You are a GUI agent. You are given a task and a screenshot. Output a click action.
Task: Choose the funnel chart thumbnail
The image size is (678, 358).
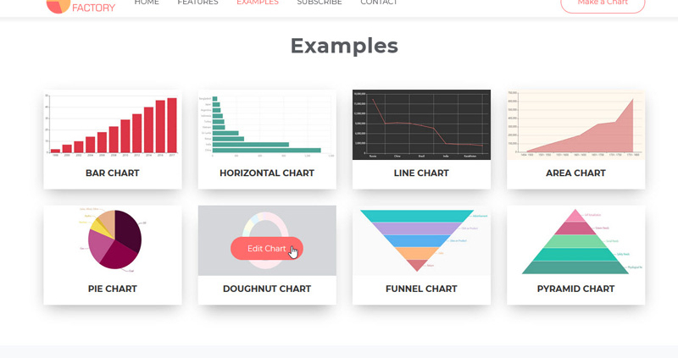coord(421,240)
